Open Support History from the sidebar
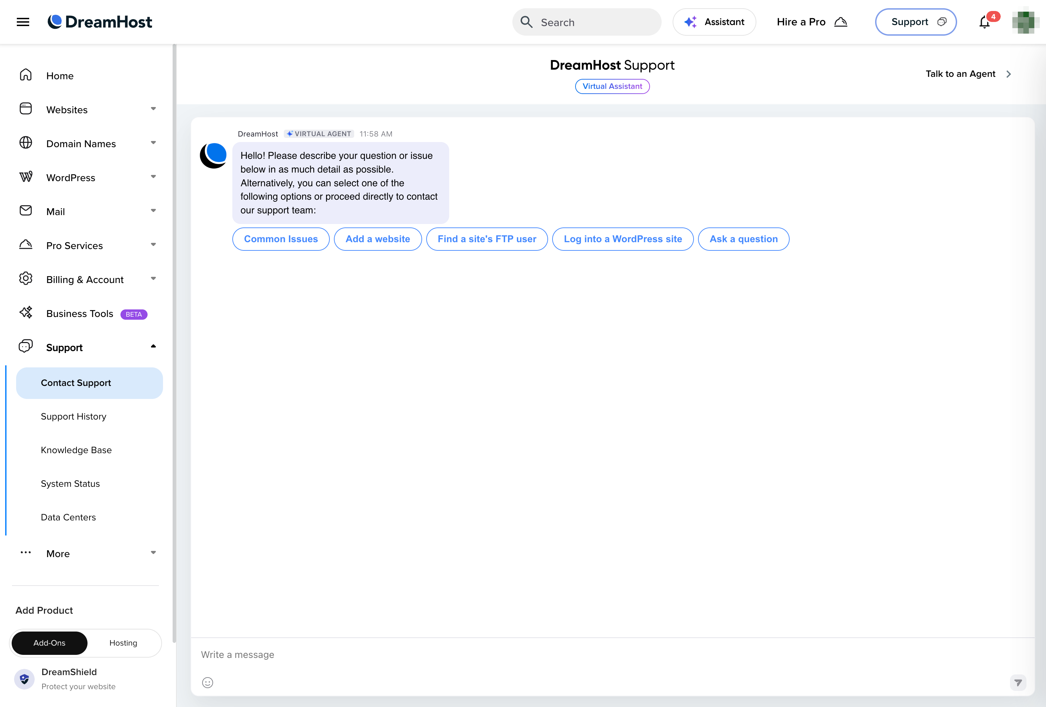Screen dimensions: 1046x707 [73, 416]
